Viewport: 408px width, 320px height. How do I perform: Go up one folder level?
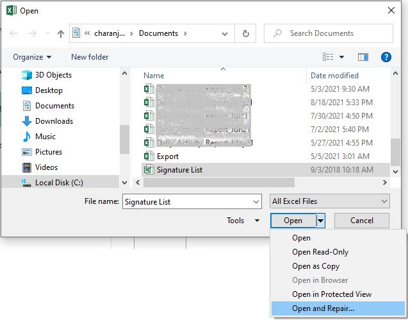(x=61, y=33)
